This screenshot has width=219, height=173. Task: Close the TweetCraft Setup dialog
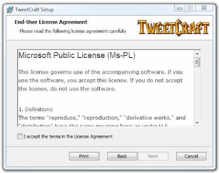pos(204,8)
